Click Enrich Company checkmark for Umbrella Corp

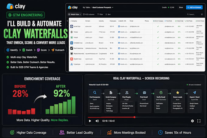pyautogui.click(x=158, y=43)
